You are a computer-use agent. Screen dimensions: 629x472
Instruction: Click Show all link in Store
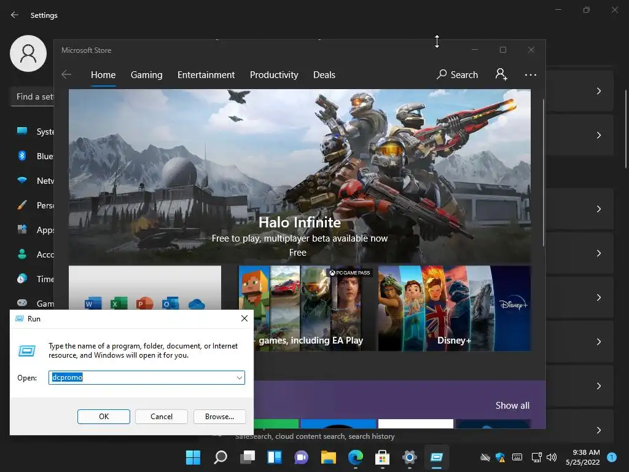[512, 406]
